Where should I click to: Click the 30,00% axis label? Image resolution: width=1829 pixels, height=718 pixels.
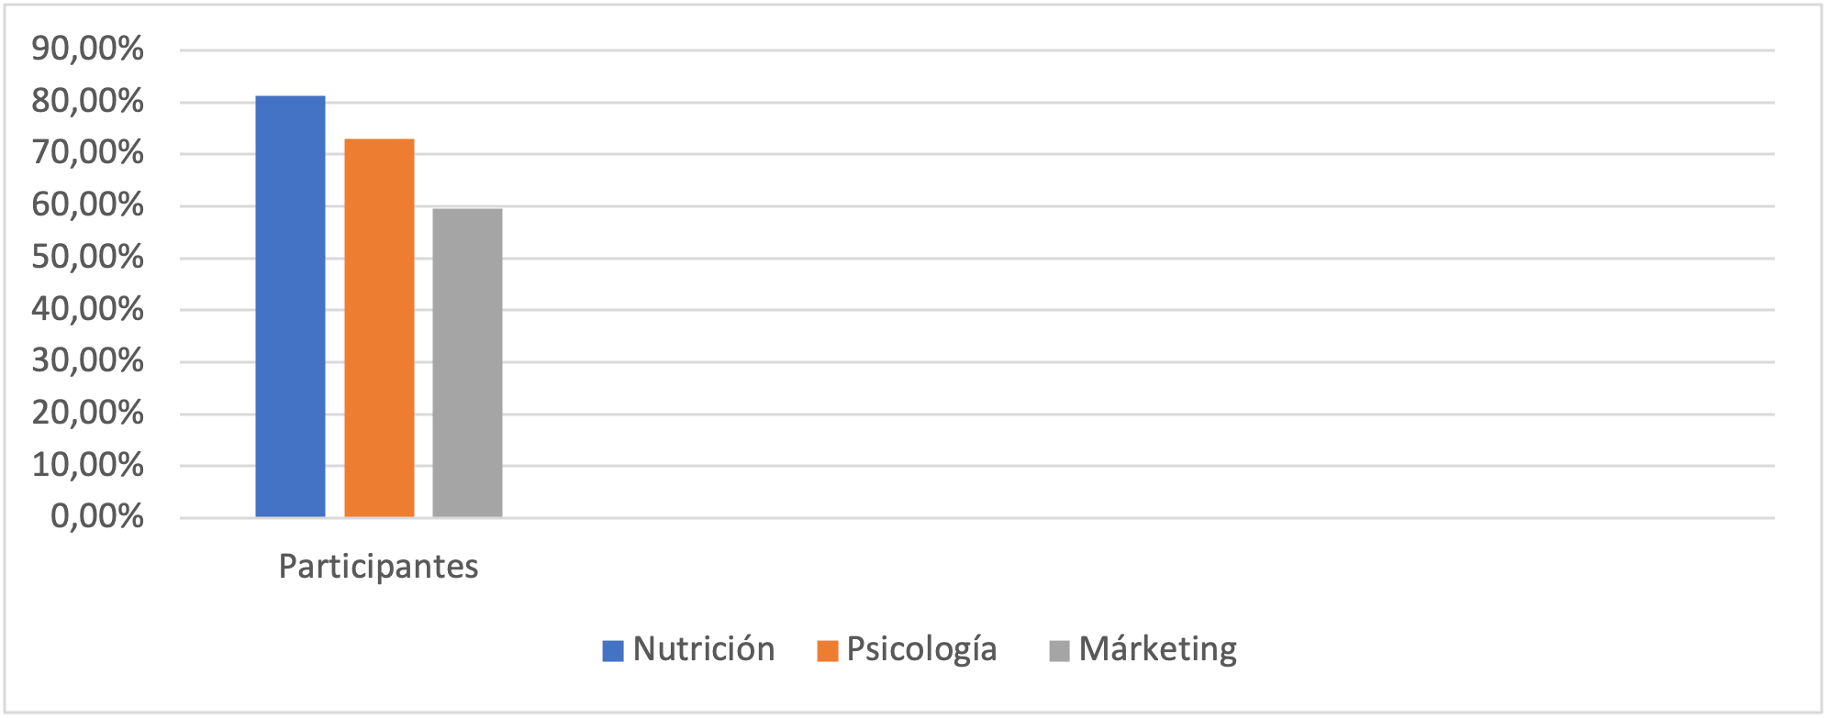click(88, 360)
